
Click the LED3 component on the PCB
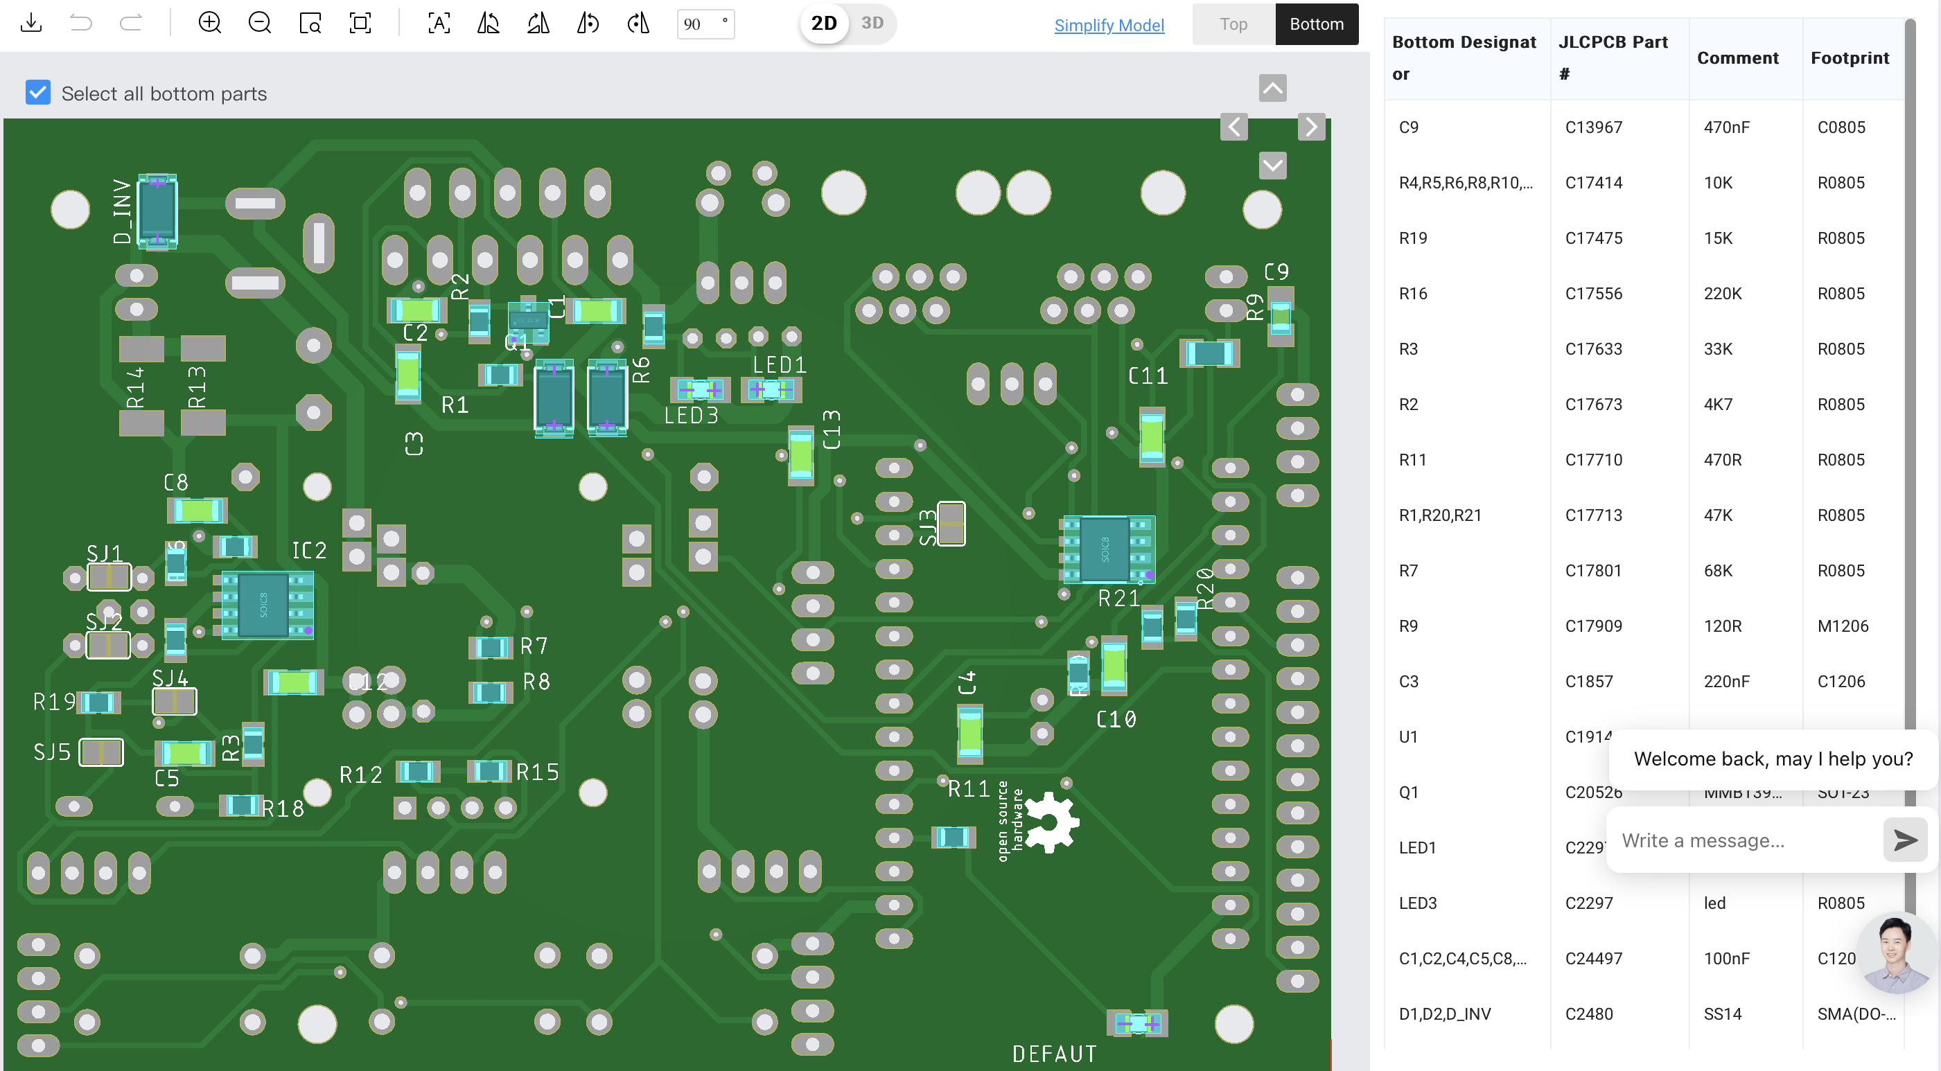700,389
